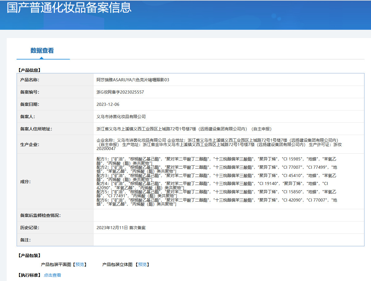Open the 数据查看 tab
Viewport: 371px width, 281px height.
click(42, 51)
